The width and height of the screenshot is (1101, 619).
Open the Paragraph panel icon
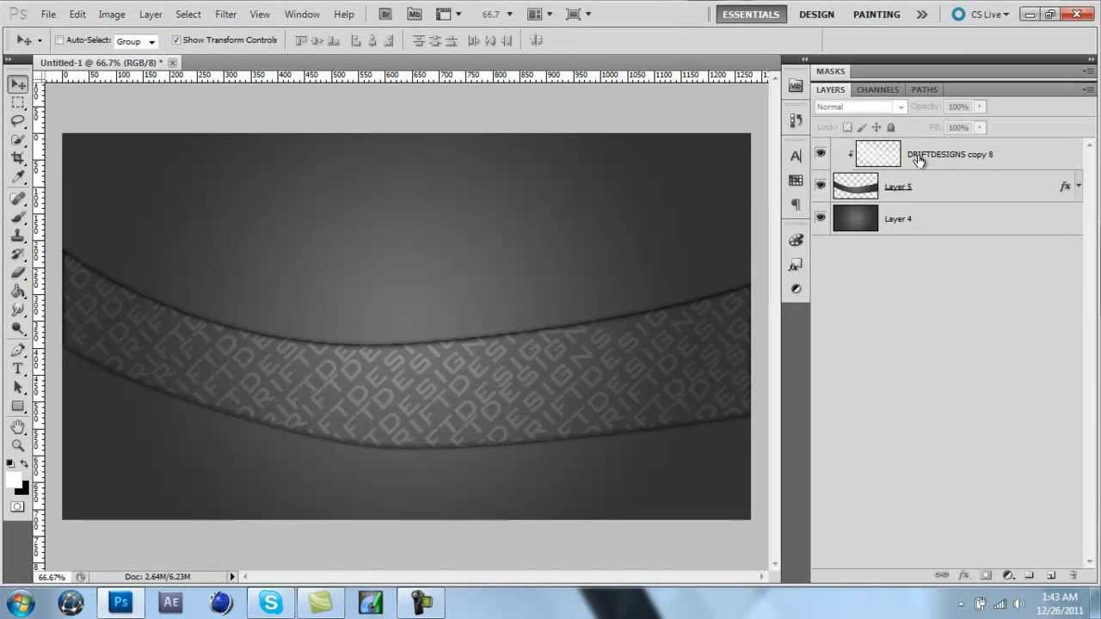click(796, 205)
